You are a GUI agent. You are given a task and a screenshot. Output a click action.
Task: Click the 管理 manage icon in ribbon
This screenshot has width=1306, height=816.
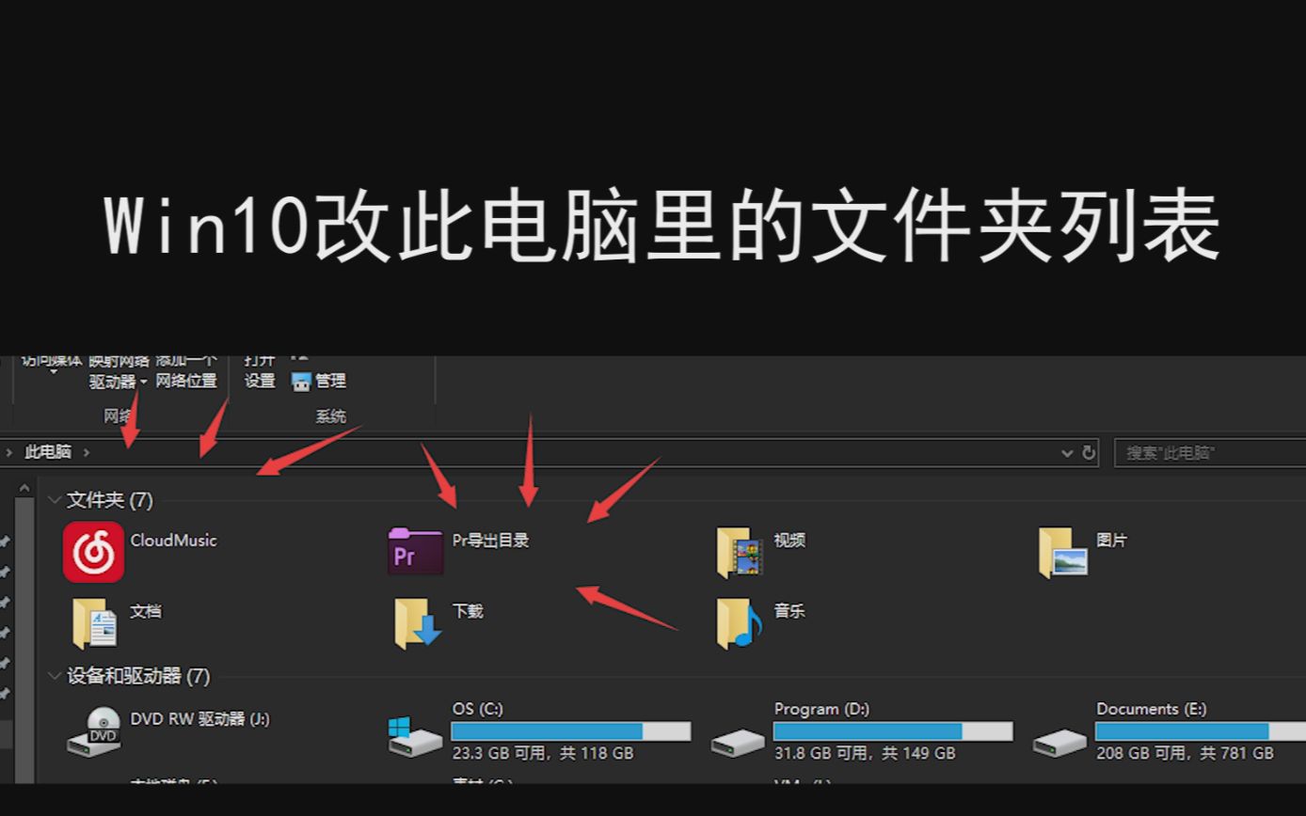[301, 382]
